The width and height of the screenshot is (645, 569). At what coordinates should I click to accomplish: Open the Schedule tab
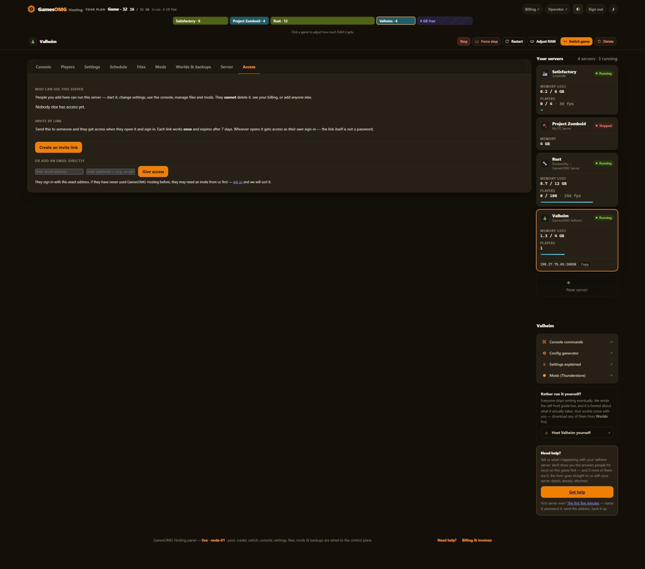tap(118, 67)
